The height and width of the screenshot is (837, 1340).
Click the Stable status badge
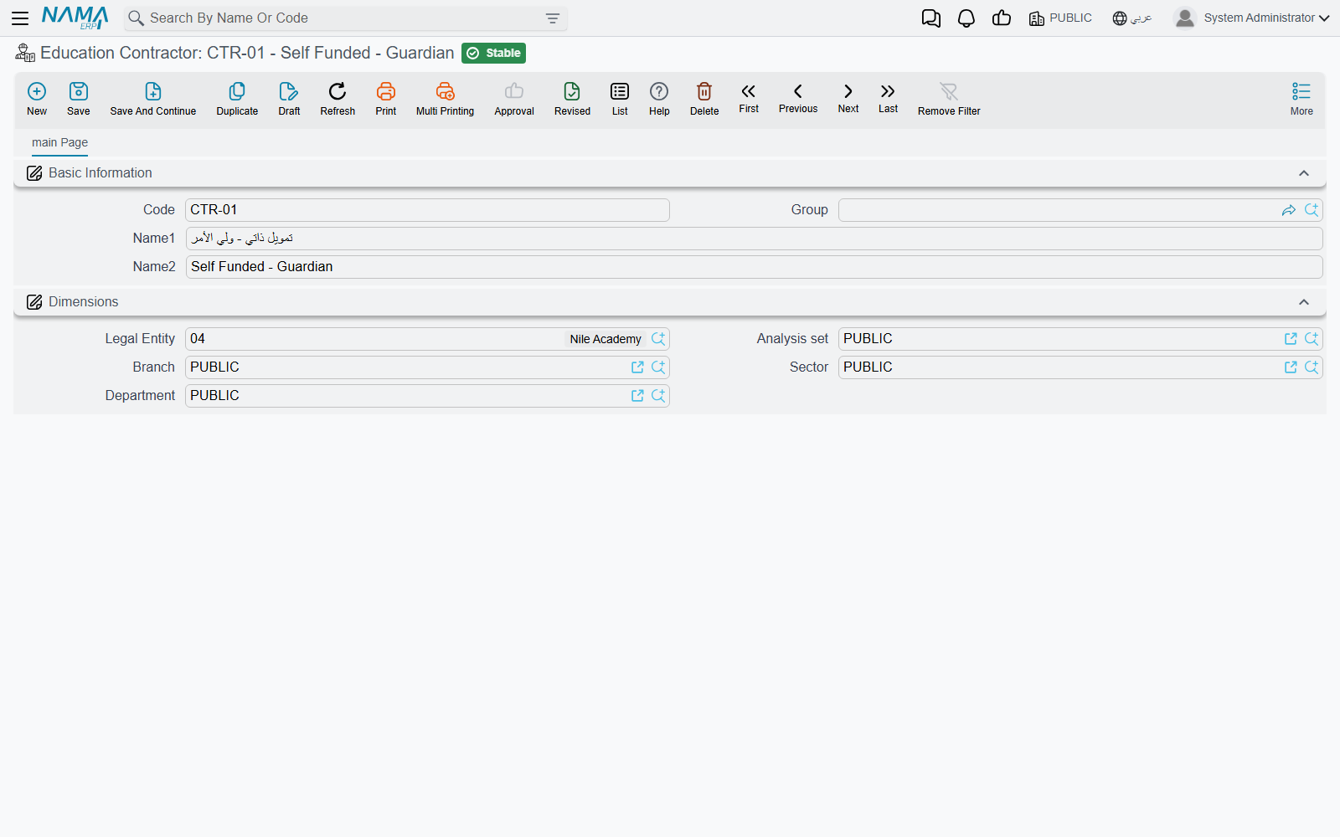tap(493, 53)
